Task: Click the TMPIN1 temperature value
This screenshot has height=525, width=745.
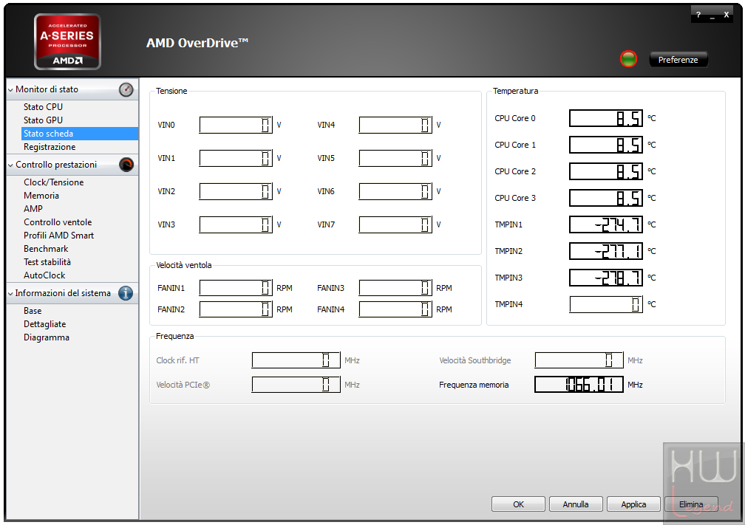Action: coord(606,224)
